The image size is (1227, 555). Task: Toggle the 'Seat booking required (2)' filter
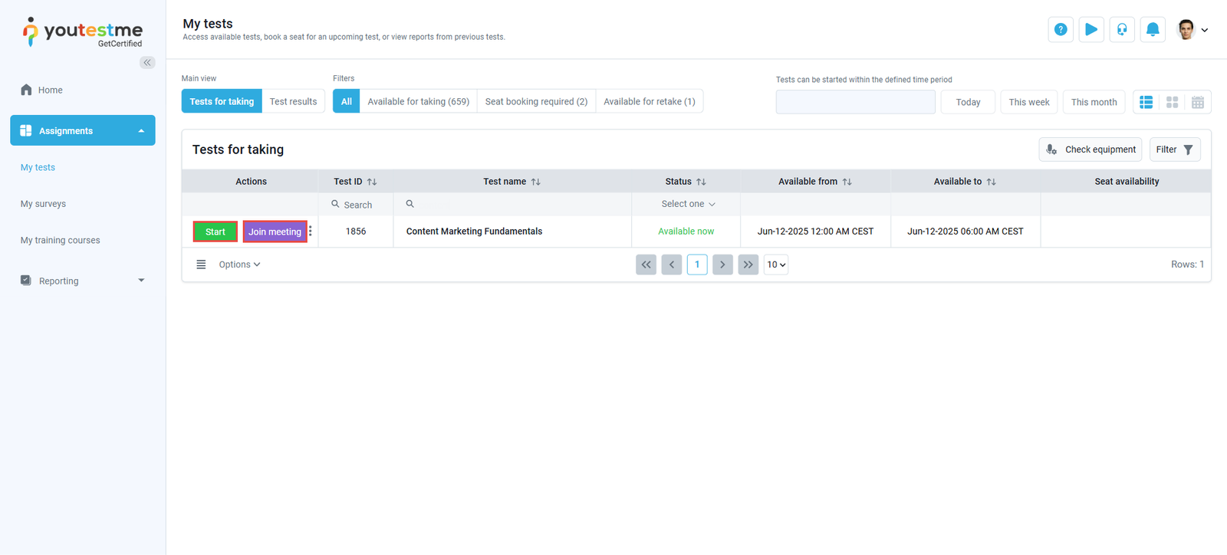(x=536, y=101)
